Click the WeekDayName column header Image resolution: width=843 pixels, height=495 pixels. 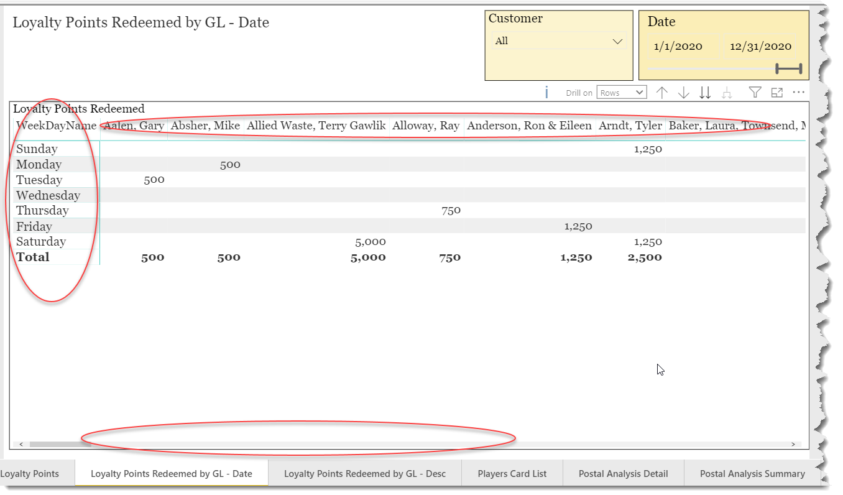click(57, 126)
